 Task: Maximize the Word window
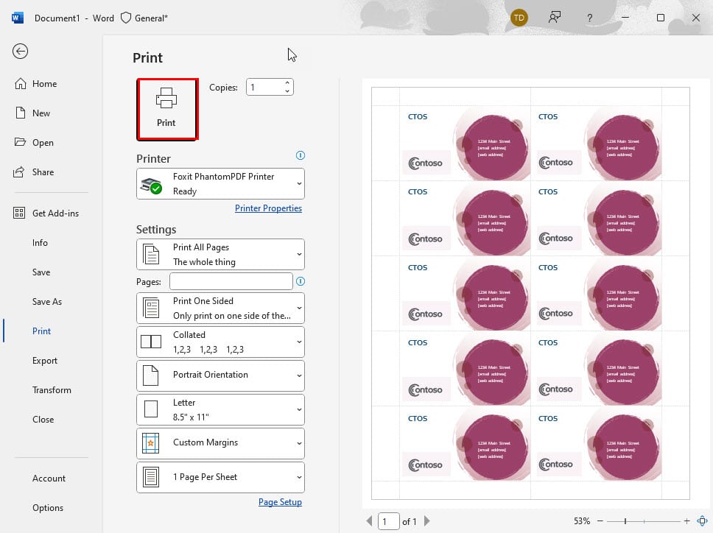661,18
